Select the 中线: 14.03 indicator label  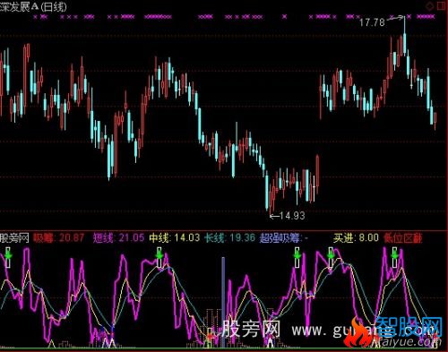(175, 238)
